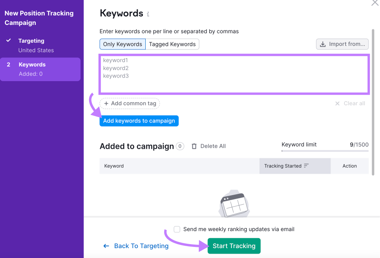The width and height of the screenshot is (380, 258).
Task: Click the Back To Targeting link
Action: (x=141, y=246)
